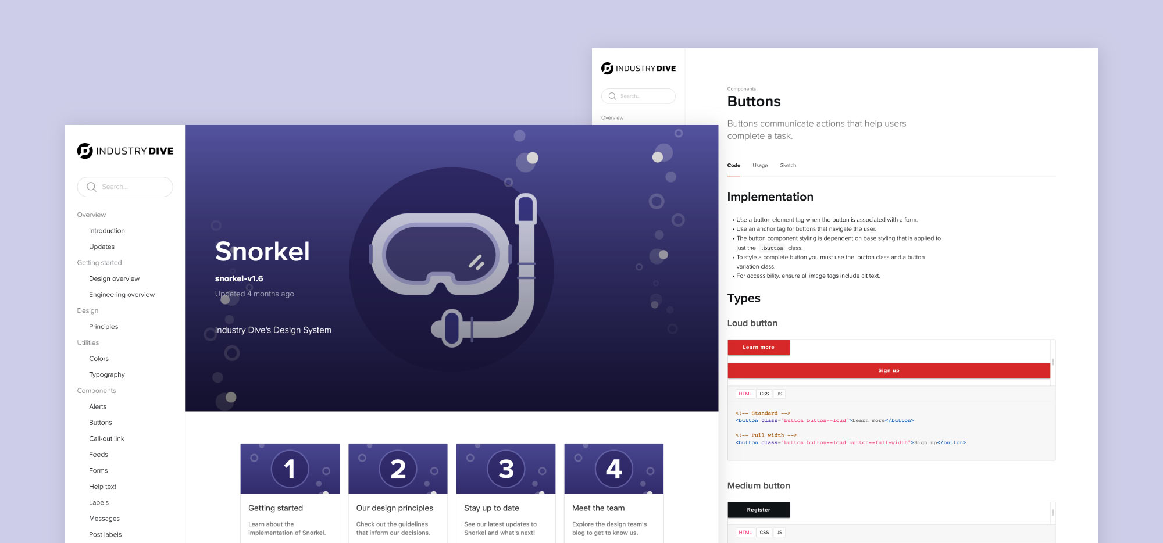Click the Learn more loud button example
1163x543 pixels.
(x=758, y=347)
